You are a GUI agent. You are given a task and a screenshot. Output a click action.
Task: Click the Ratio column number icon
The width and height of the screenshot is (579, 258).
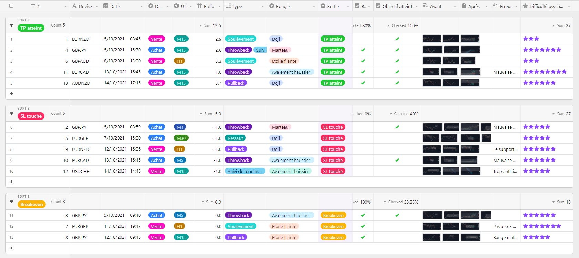[x=199, y=6]
